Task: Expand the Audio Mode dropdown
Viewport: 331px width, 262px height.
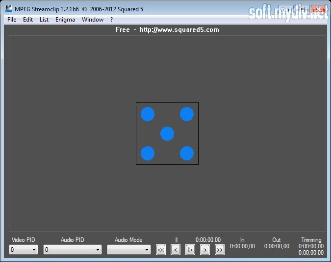Action: 129,250
